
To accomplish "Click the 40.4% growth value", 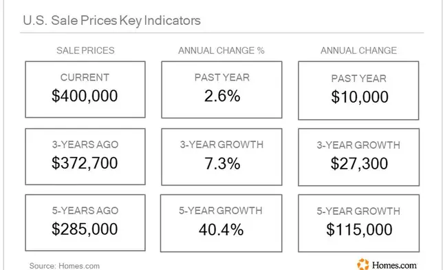I will 221,229.
